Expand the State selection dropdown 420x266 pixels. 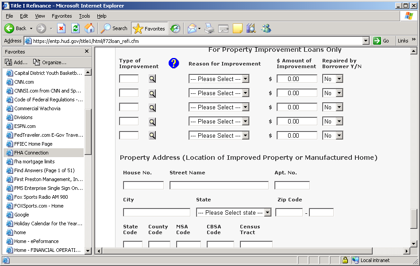(234, 212)
